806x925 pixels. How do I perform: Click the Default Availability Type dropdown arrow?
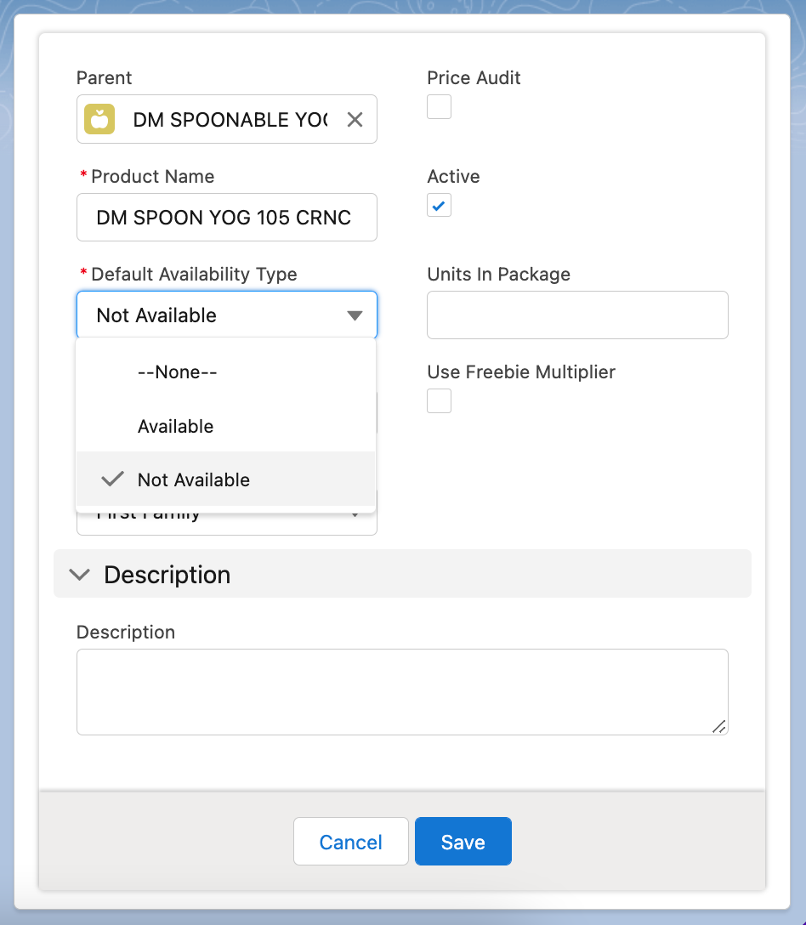355,316
